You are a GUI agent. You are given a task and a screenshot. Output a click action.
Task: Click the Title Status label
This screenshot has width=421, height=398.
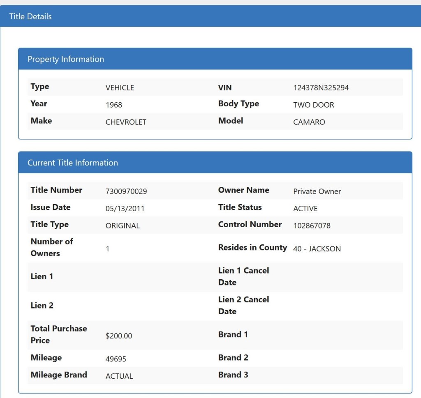pyautogui.click(x=240, y=207)
